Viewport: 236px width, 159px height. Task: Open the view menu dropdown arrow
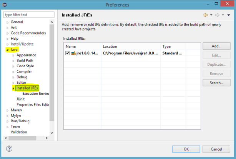tap(229, 15)
